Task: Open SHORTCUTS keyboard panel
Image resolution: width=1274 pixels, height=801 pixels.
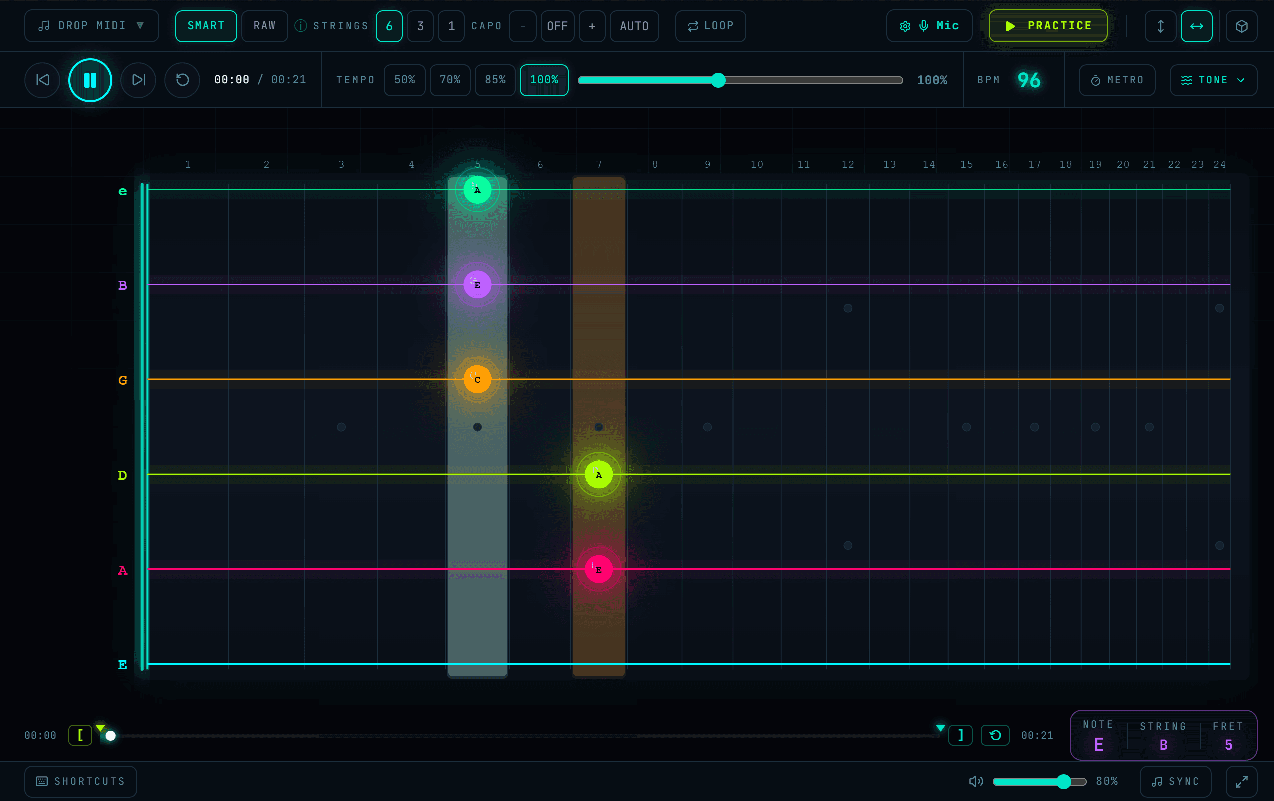Action: pyautogui.click(x=81, y=781)
